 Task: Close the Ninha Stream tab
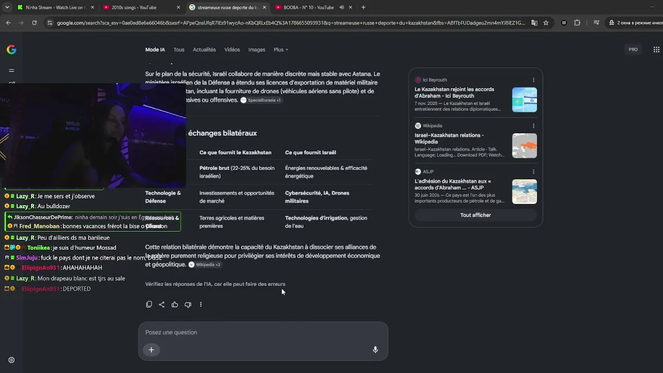pyautogui.click(x=92, y=7)
